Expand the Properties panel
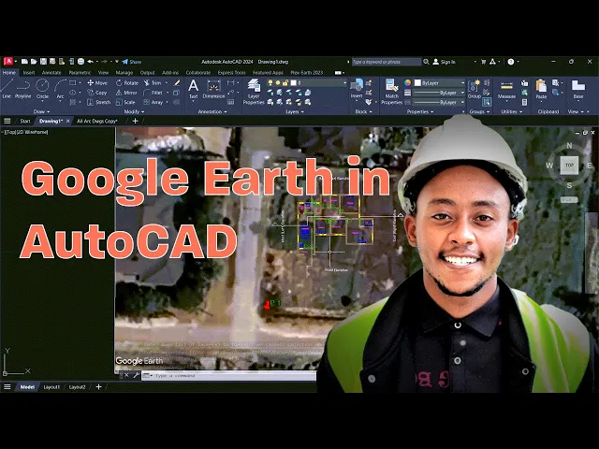The image size is (599, 449). pyautogui.click(x=420, y=112)
